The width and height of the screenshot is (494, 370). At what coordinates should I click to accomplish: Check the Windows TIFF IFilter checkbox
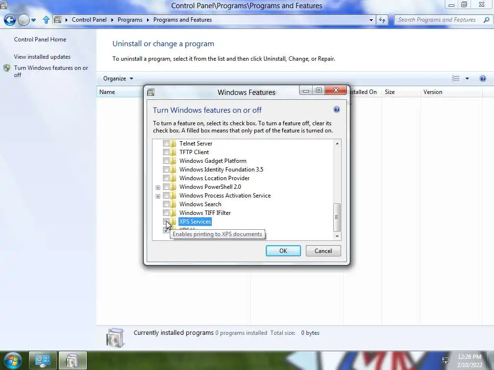click(166, 212)
